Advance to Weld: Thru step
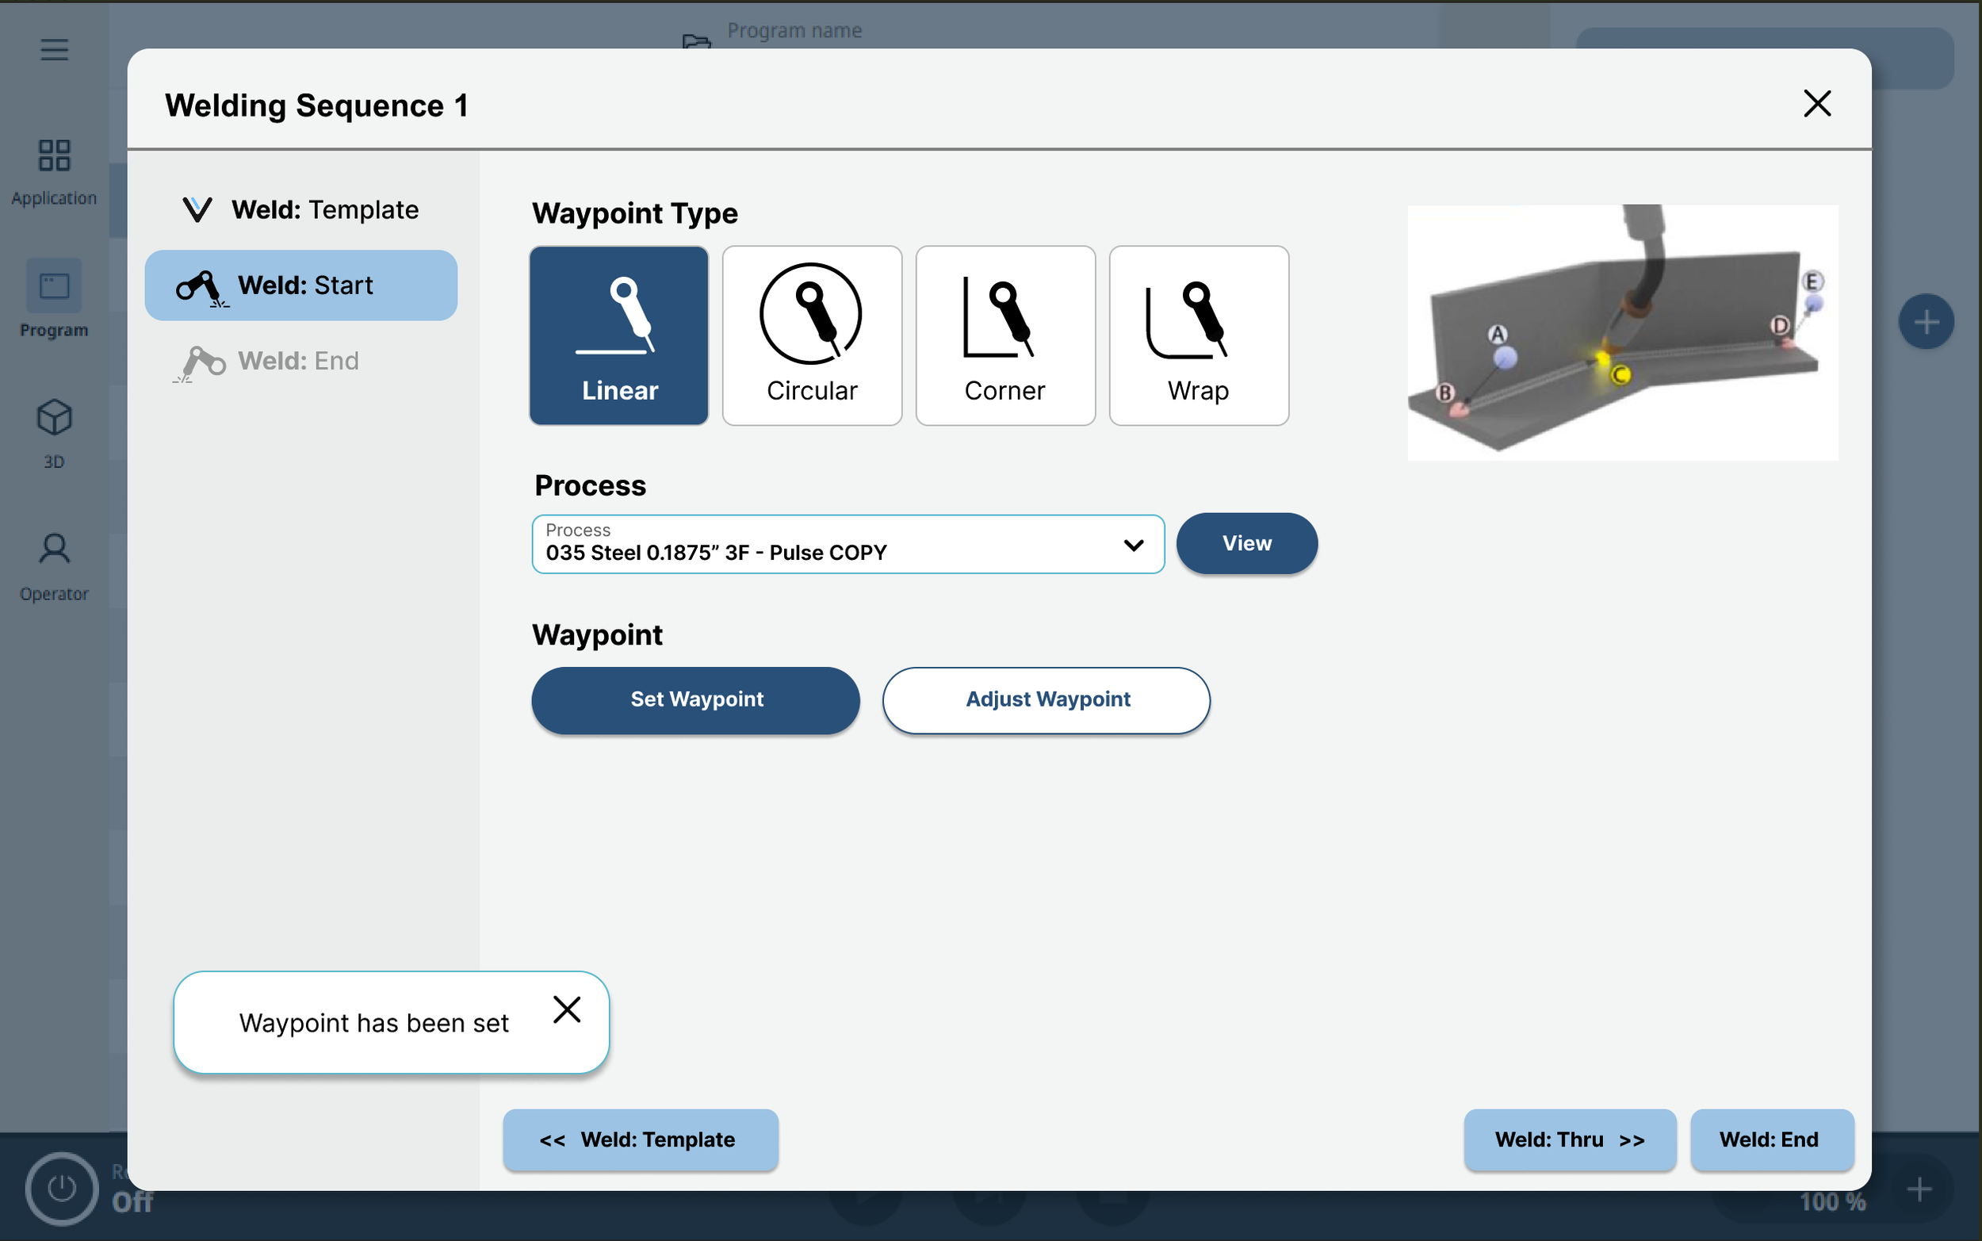Image resolution: width=1982 pixels, height=1241 pixels. (x=1568, y=1139)
